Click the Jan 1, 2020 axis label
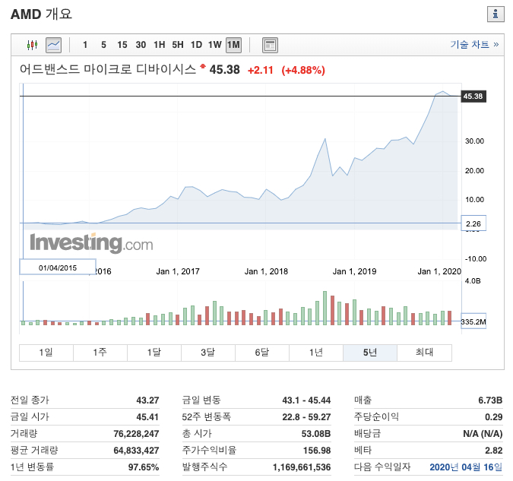The width and height of the screenshot is (513, 481). 439,271
